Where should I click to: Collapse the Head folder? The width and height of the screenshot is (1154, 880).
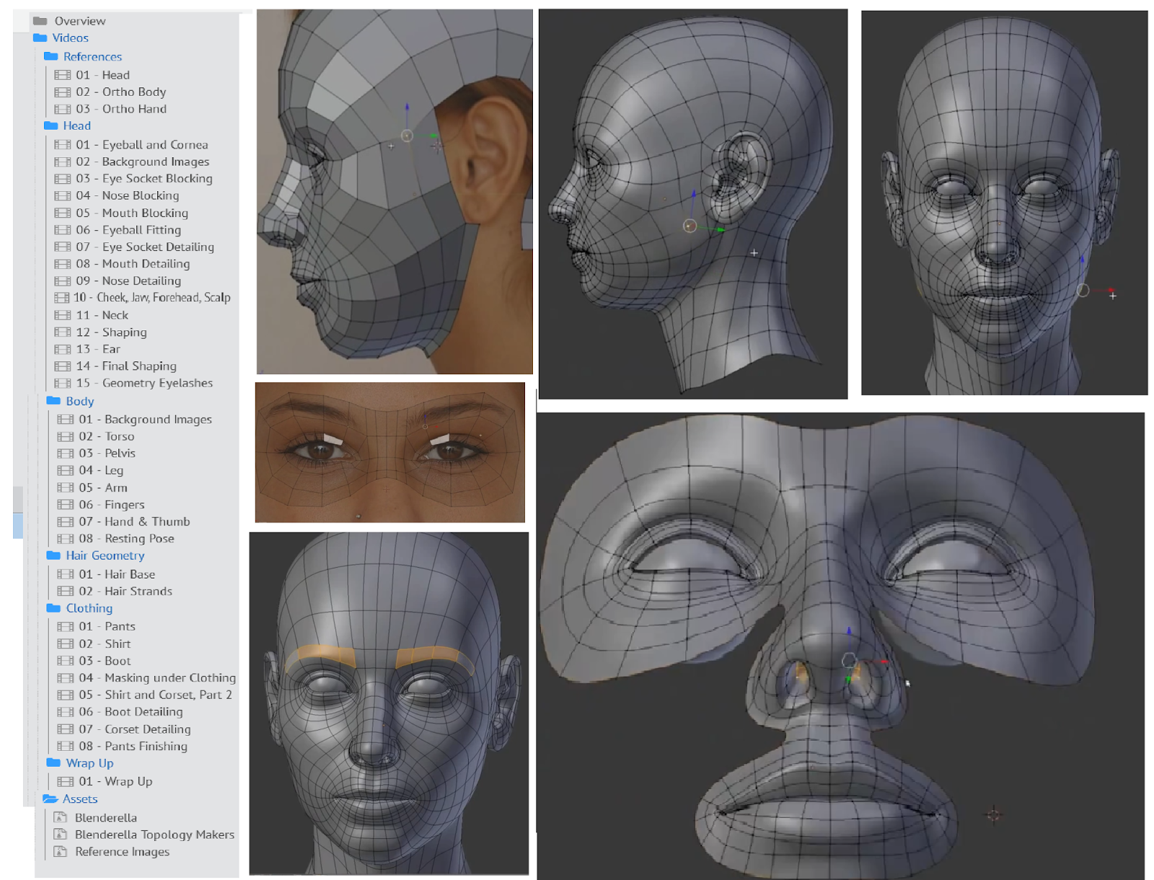pos(50,126)
